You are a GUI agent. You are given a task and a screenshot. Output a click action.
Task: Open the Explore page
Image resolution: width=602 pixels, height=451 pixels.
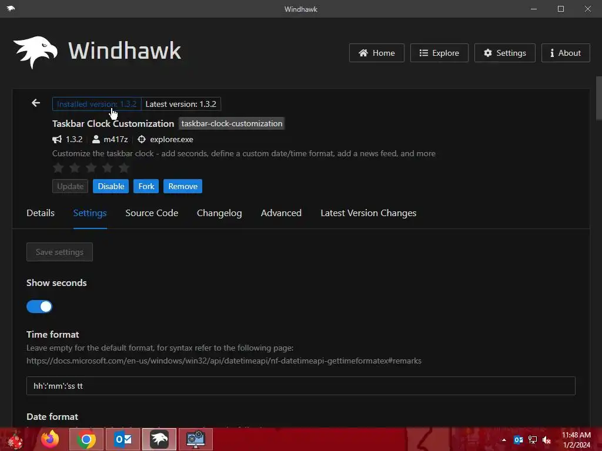[439, 53]
